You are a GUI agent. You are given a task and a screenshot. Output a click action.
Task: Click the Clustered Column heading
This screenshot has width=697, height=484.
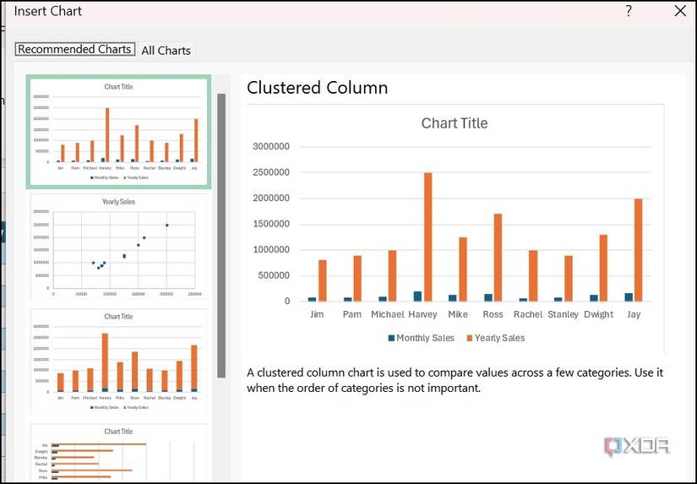tap(317, 88)
